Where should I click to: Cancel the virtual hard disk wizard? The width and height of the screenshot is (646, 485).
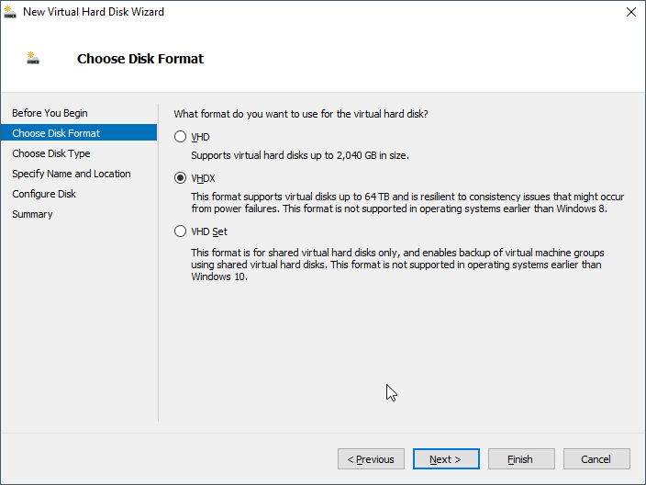(596, 459)
